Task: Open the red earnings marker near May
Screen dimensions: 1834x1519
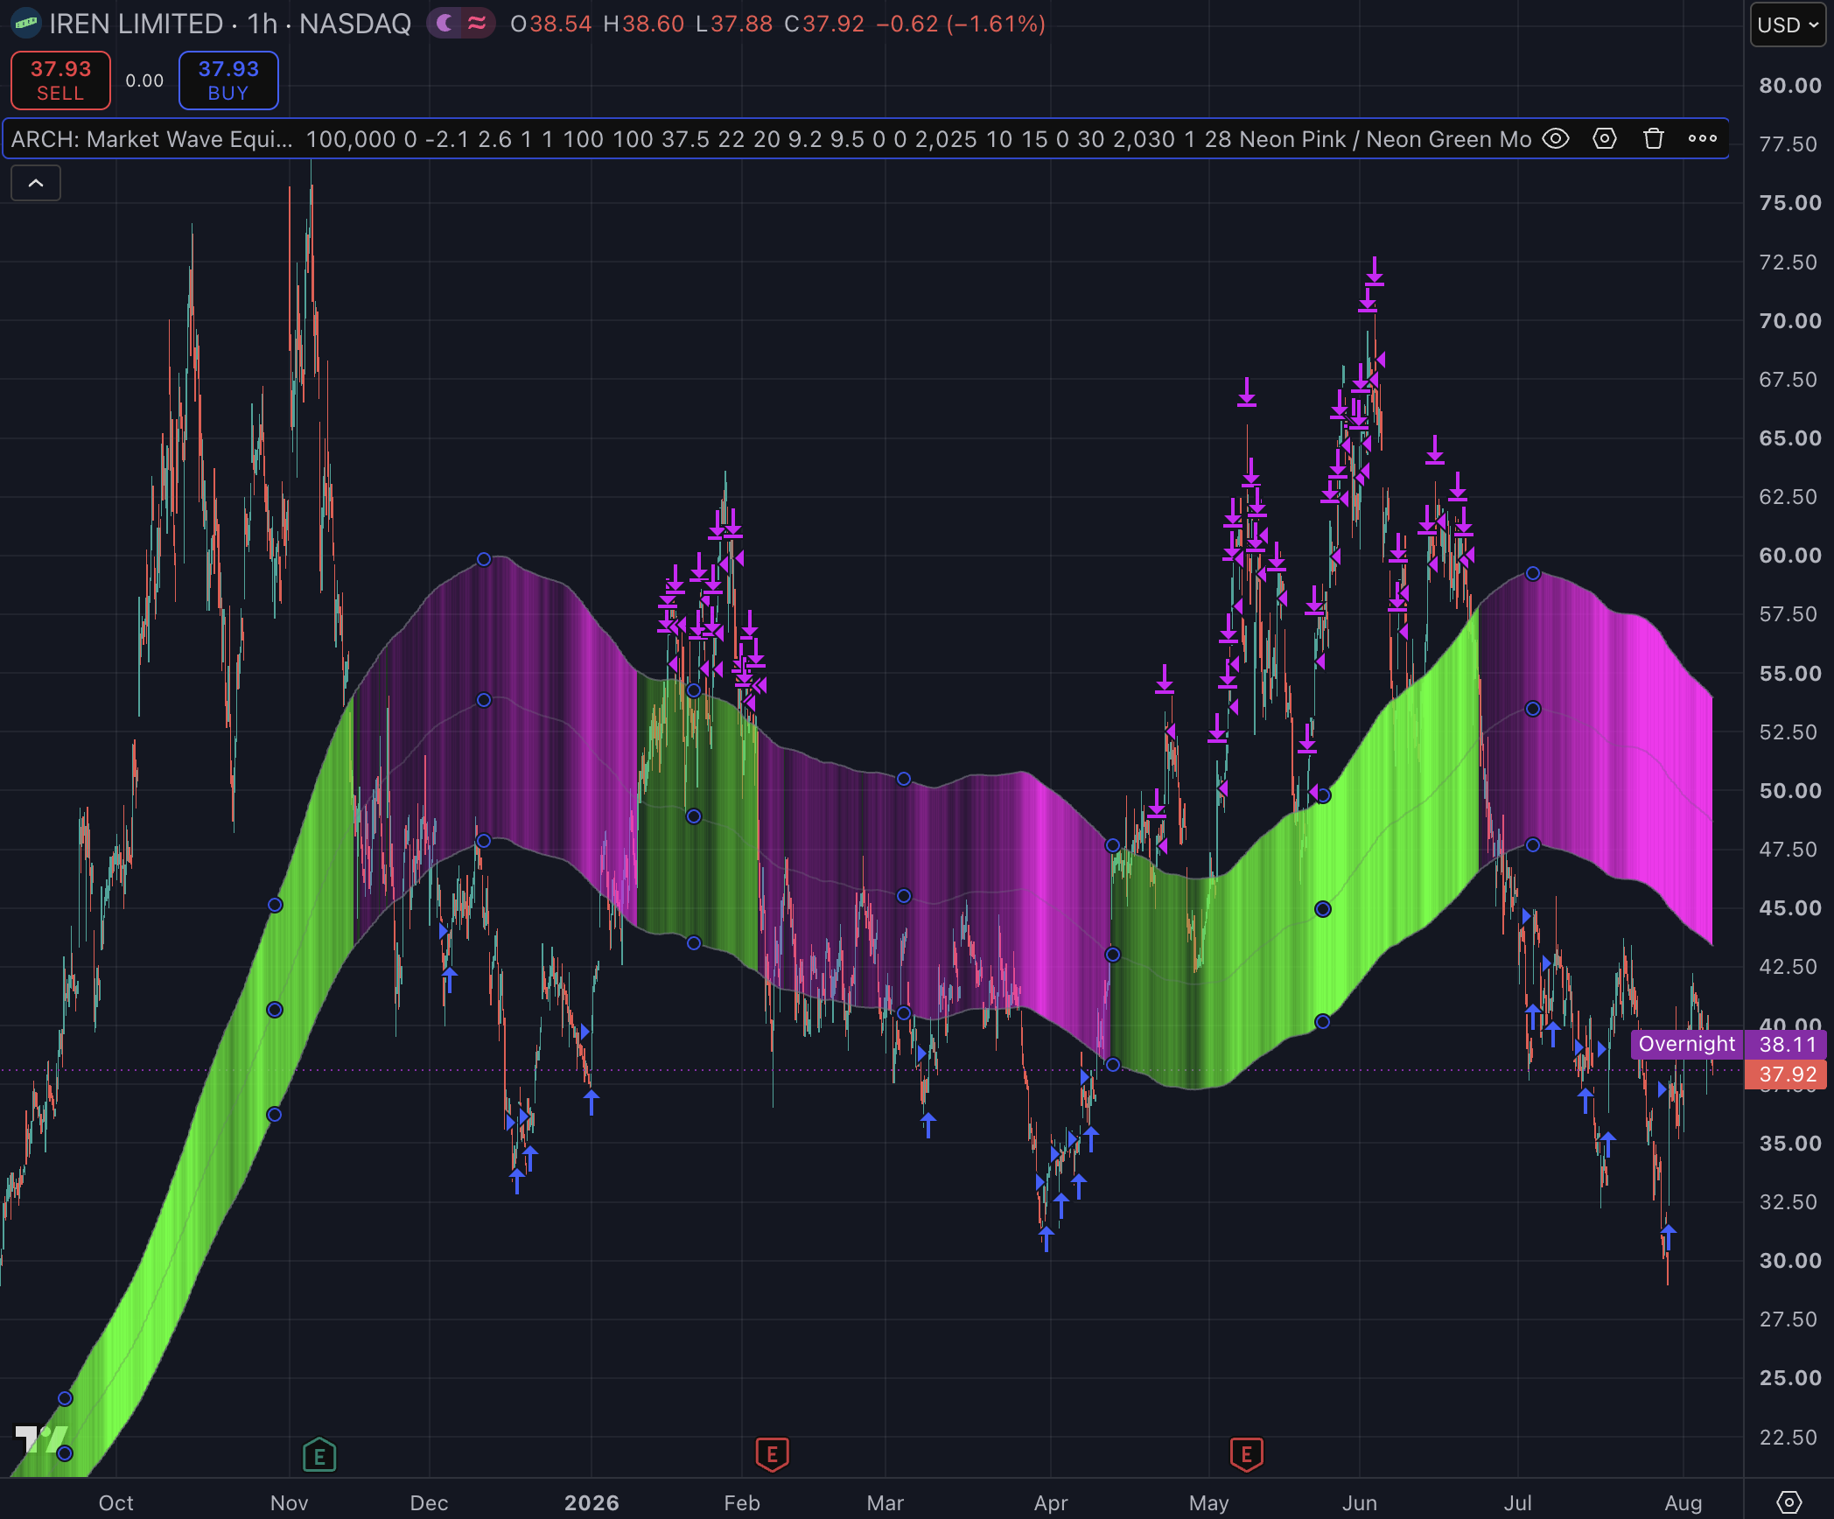Action: click(1246, 1454)
